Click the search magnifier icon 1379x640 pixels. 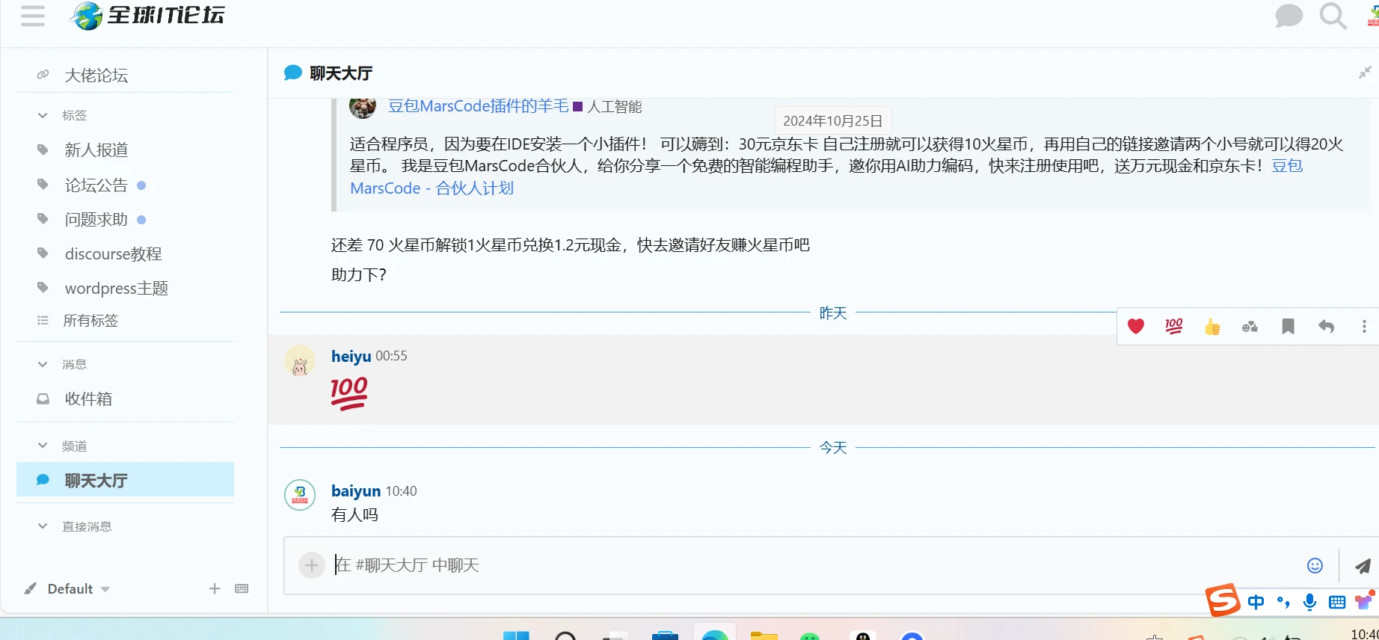[1332, 16]
